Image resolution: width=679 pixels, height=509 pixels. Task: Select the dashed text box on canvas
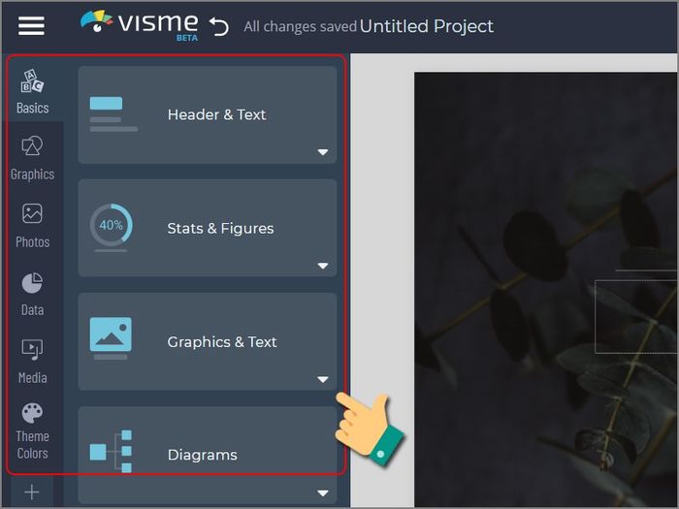635,316
